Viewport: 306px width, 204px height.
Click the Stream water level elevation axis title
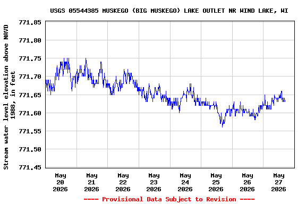pos(9,97)
